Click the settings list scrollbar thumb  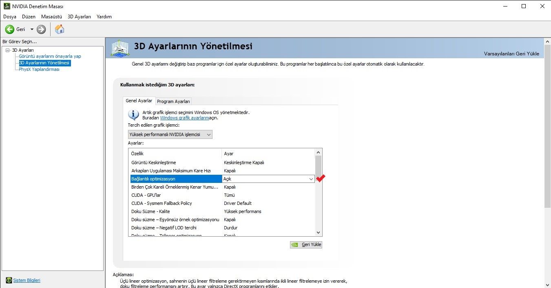click(319, 166)
